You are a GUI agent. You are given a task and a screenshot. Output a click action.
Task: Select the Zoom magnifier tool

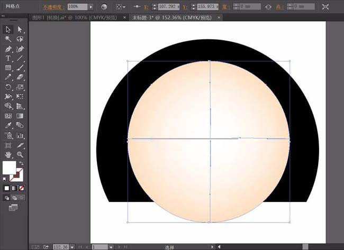(x=20, y=155)
